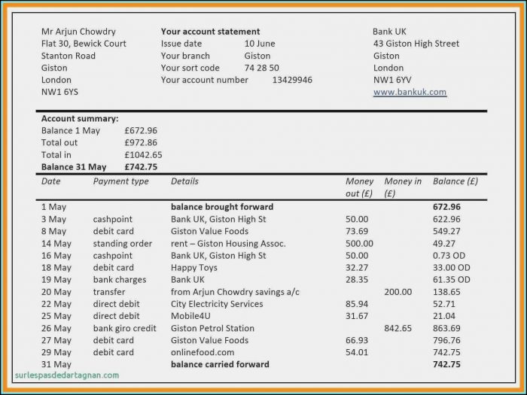Select the "Balance (£)" column header
This screenshot has width=527, height=395.
(455, 181)
